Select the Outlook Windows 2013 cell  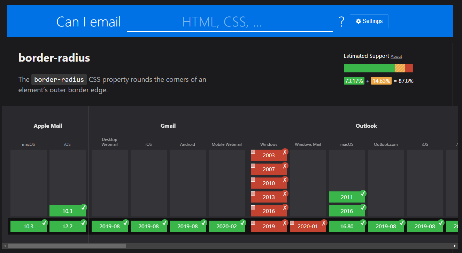(x=269, y=197)
